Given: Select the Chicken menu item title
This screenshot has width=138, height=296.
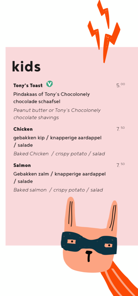Looking at the screenshot, I should 23,129.
